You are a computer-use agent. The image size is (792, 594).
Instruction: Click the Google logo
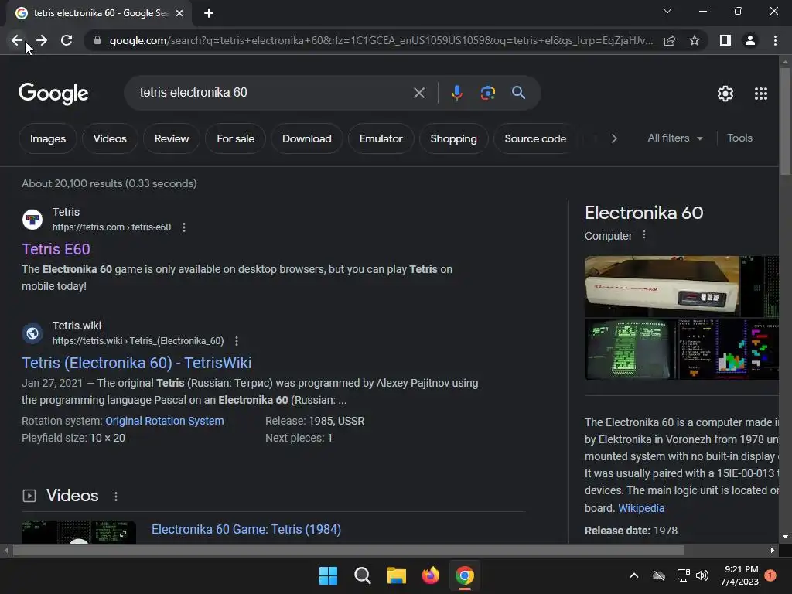[53, 94]
